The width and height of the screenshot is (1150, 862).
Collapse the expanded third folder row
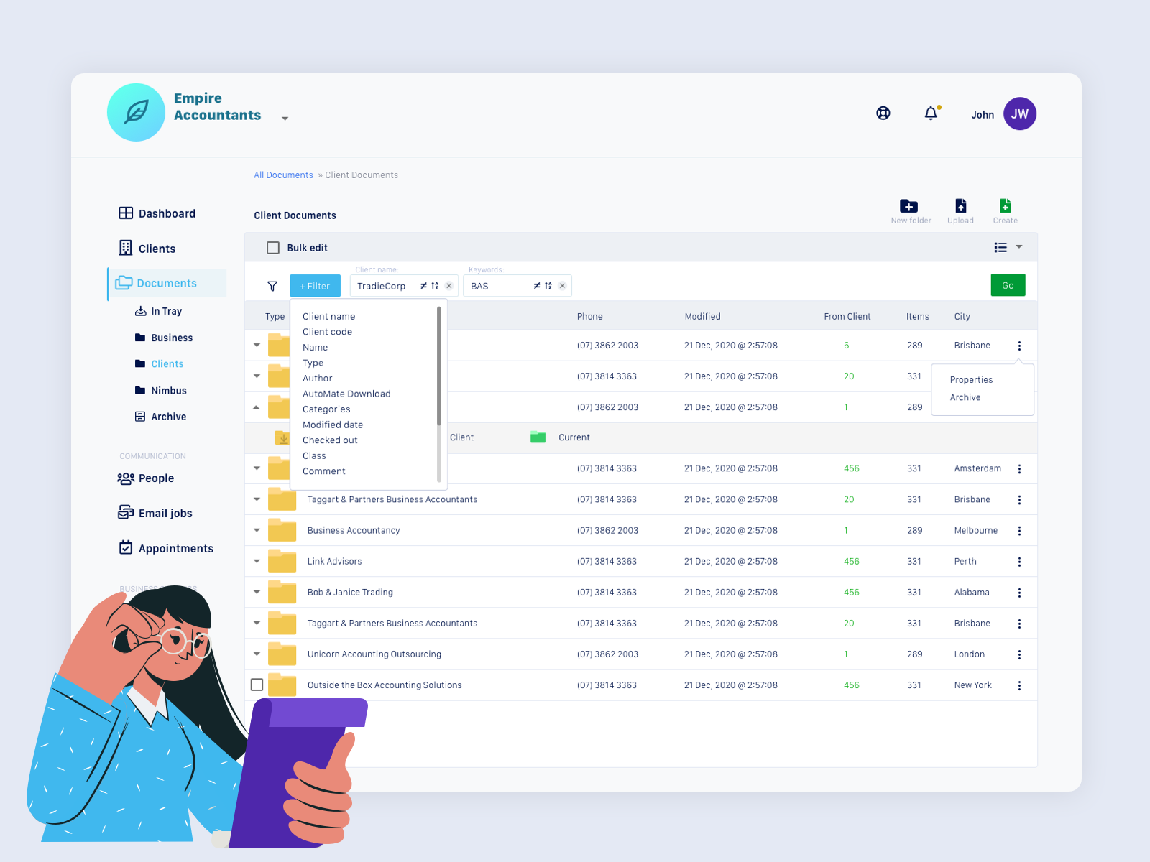pyautogui.click(x=257, y=407)
